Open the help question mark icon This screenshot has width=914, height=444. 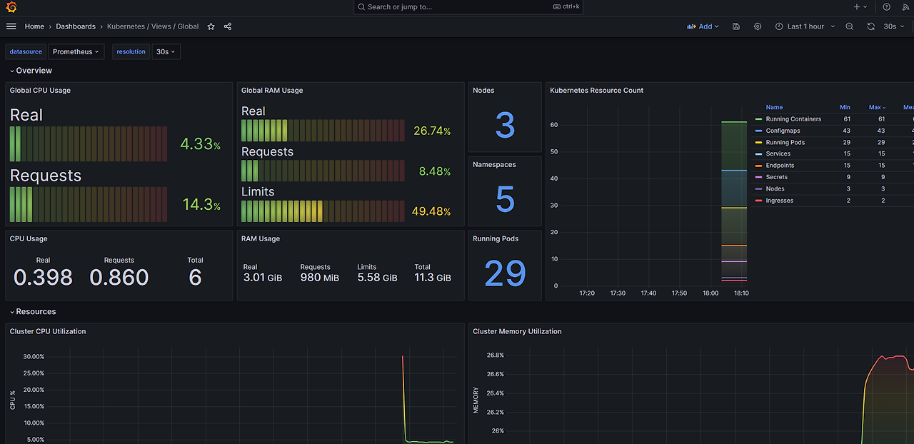pos(886,7)
